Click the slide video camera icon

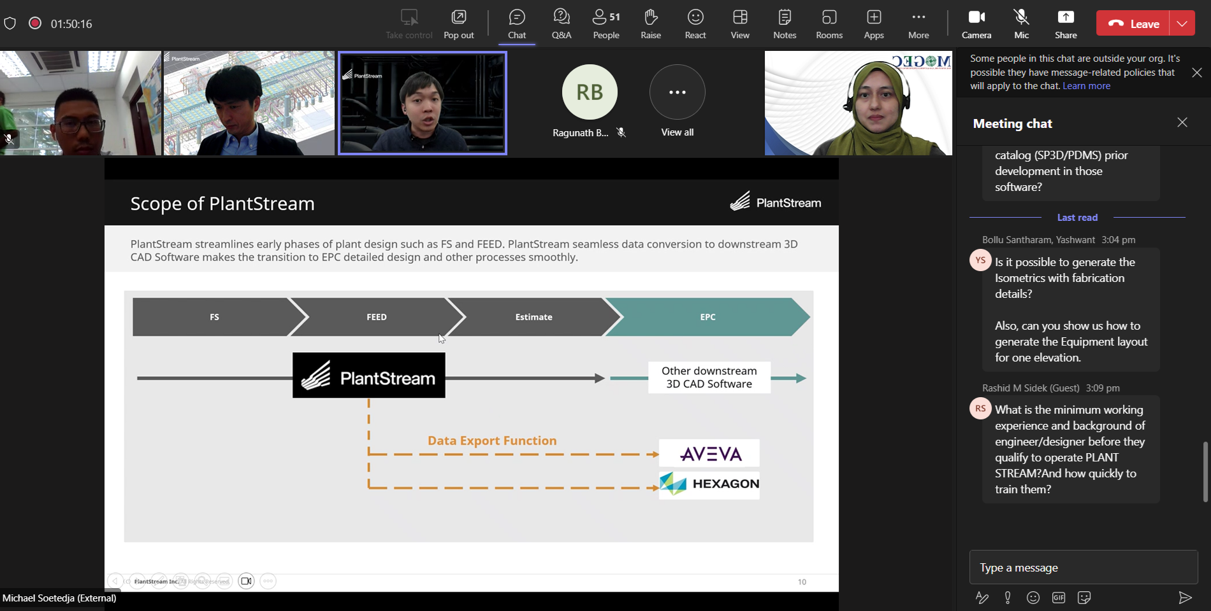[x=246, y=581]
